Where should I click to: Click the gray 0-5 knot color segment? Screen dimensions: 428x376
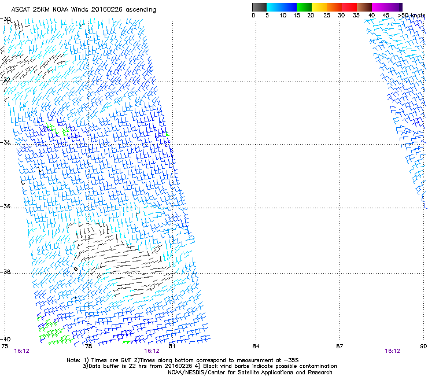point(259,7)
